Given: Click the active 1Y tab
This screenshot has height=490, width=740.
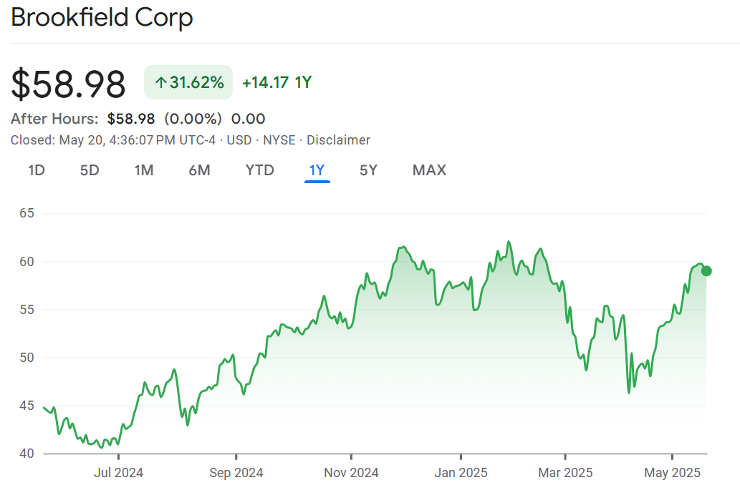Looking at the screenshot, I should 317,170.
